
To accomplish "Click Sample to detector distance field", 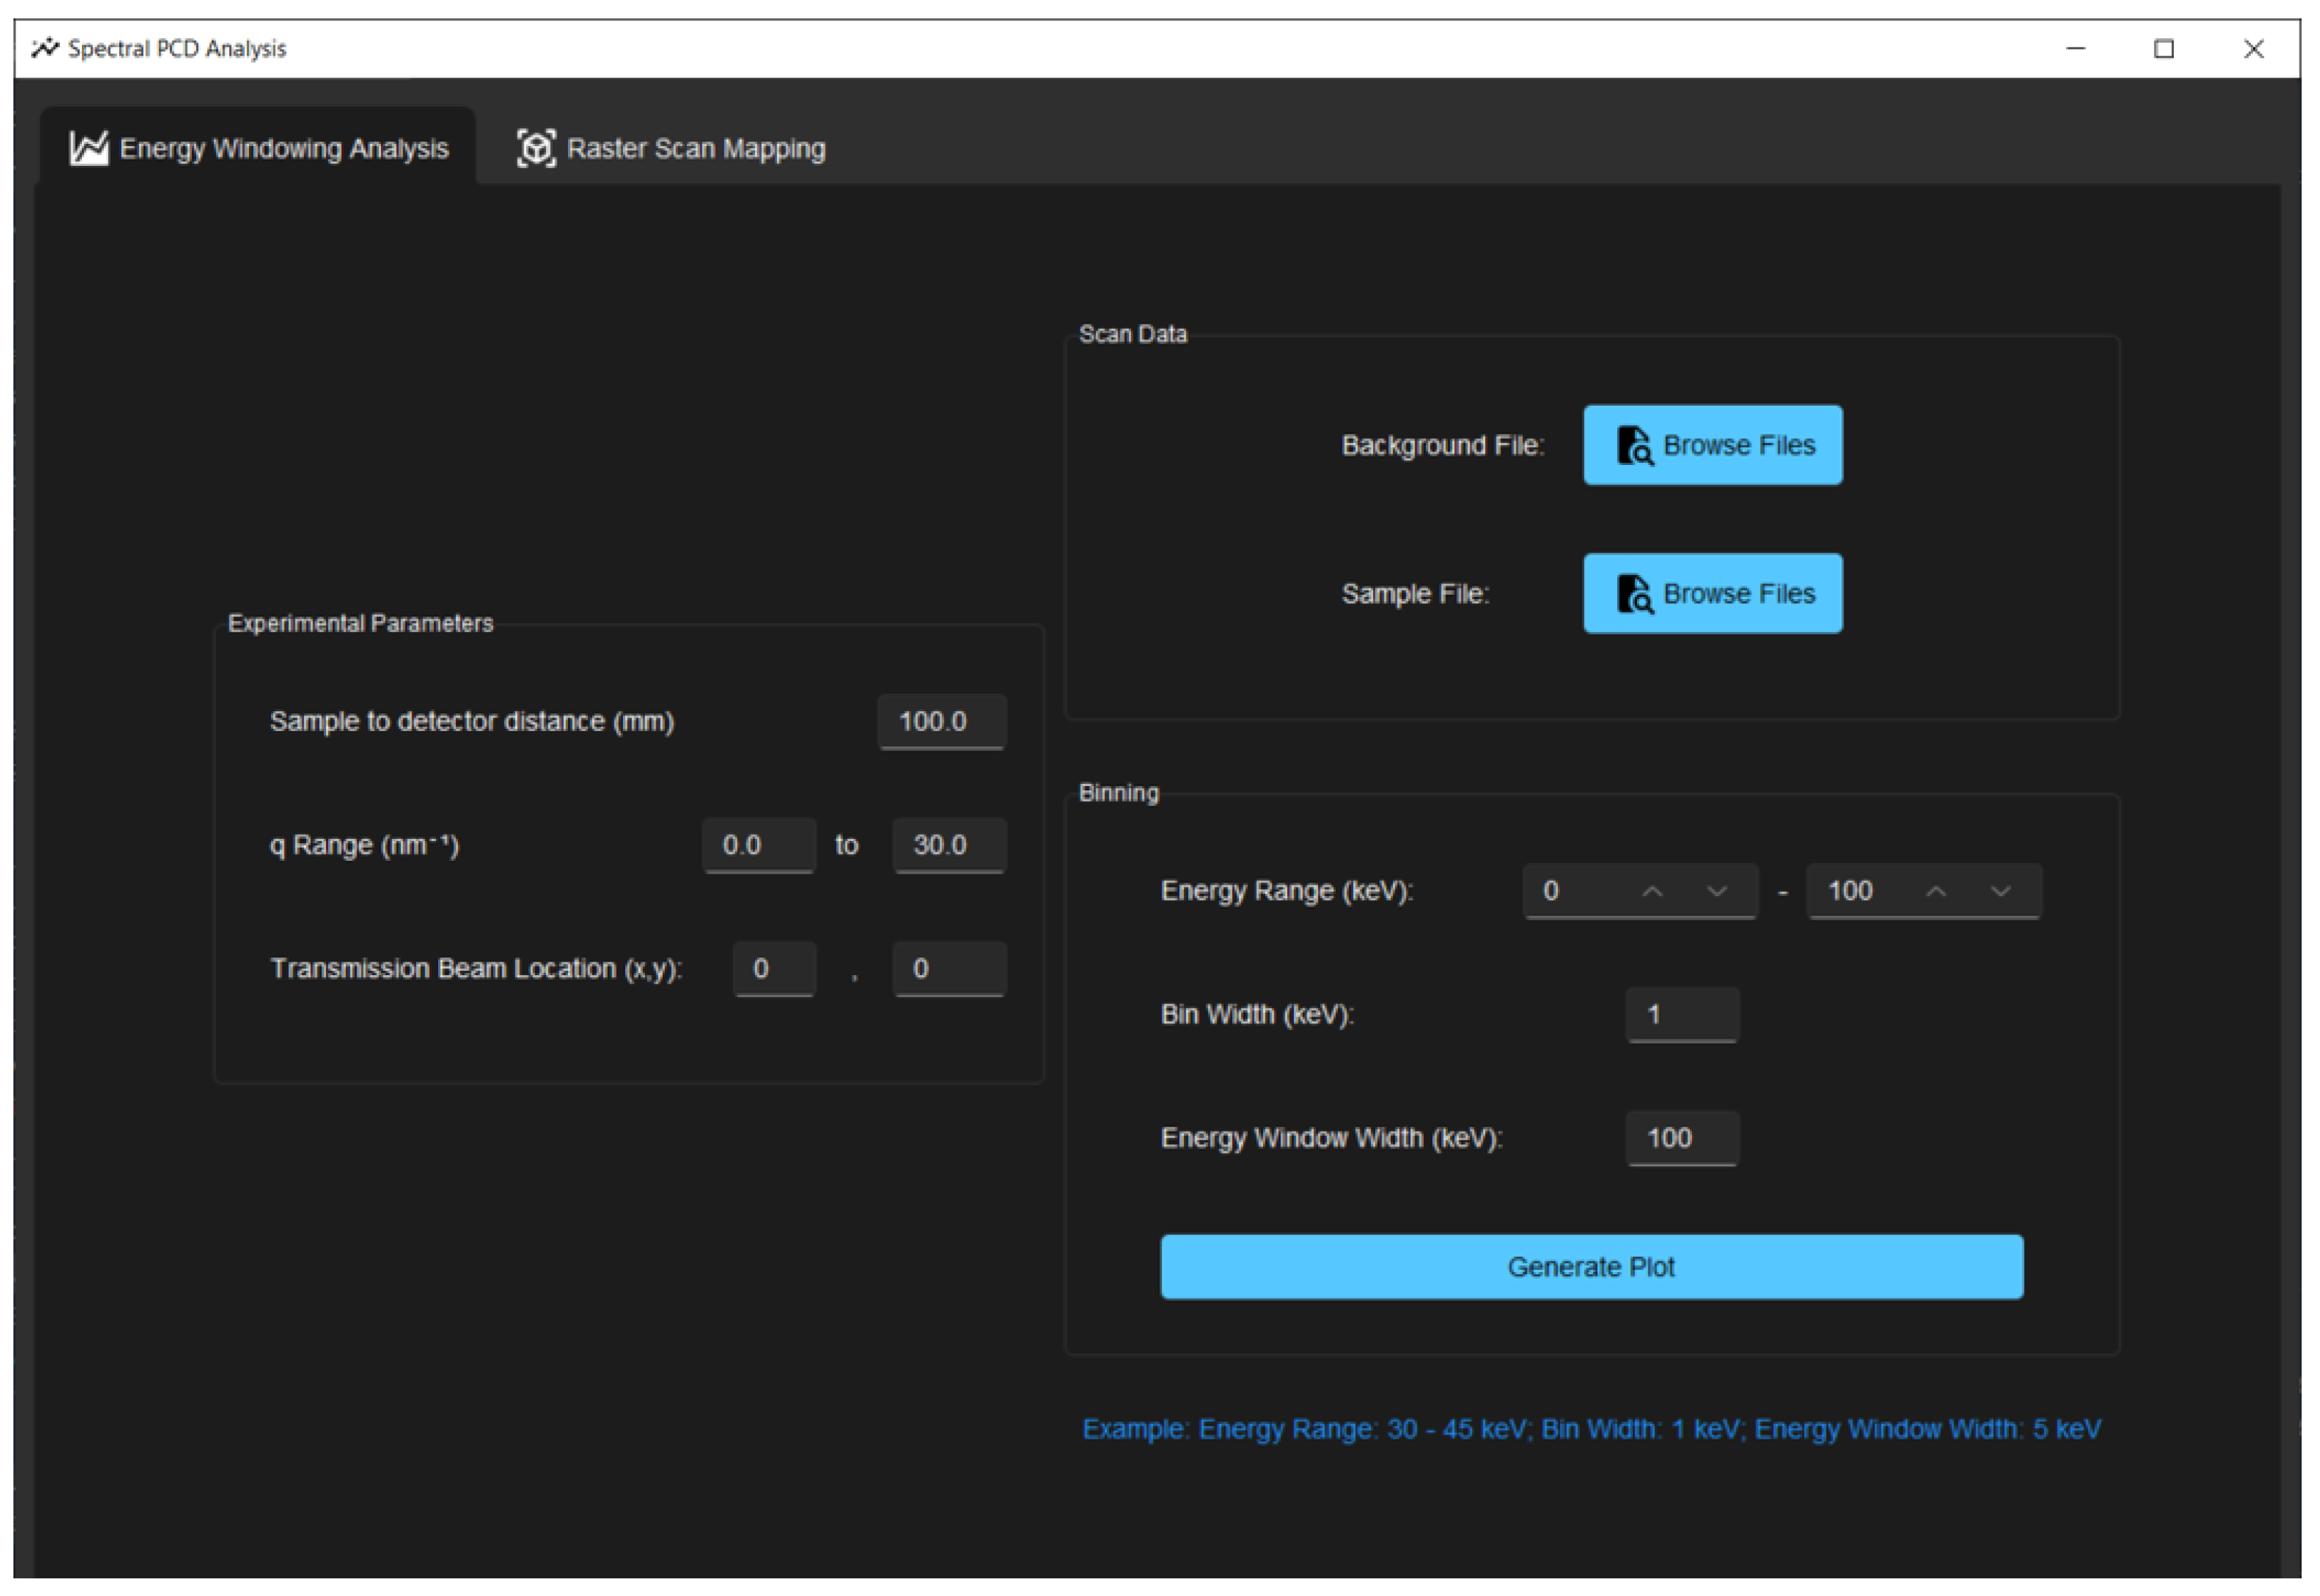I will tap(941, 721).
